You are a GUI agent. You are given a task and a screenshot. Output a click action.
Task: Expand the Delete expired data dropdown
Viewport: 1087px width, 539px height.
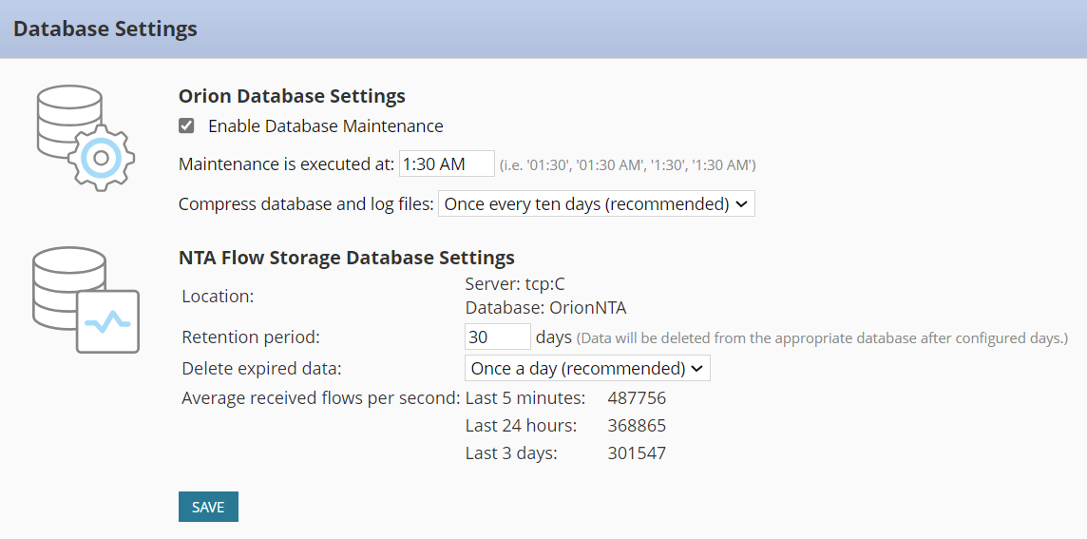pyautogui.click(x=586, y=368)
